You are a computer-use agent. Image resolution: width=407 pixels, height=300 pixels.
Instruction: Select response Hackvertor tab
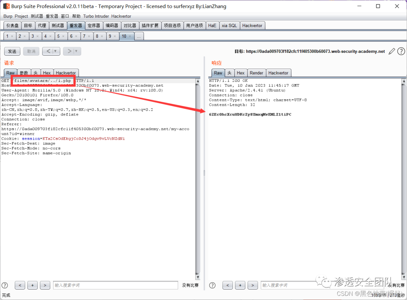coord(278,73)
